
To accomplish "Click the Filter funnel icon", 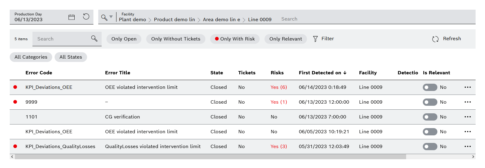I will coord(315,39).
